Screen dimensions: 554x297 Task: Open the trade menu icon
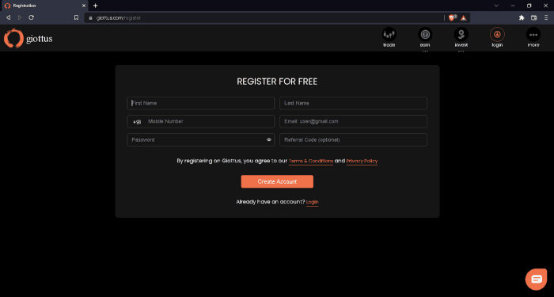point(389,34)
